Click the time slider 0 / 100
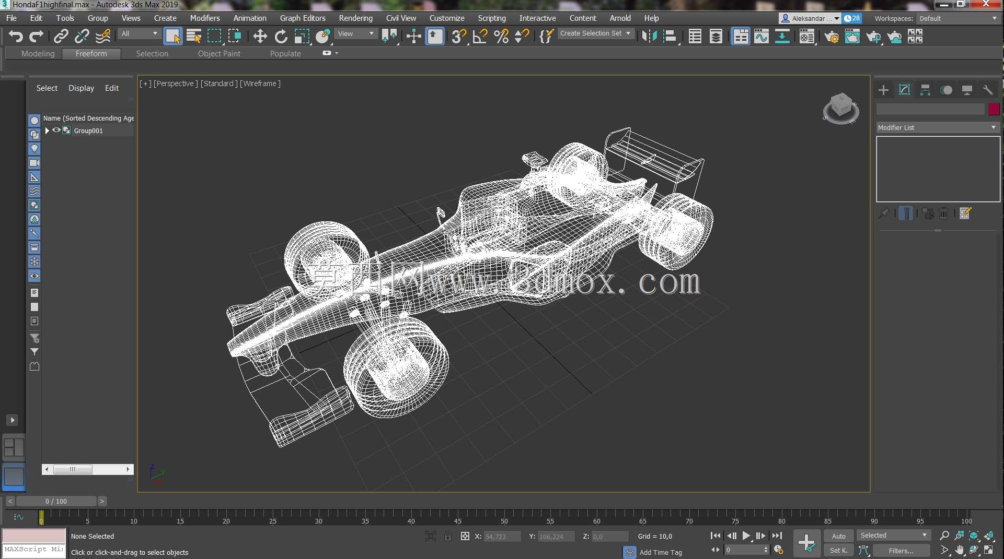The height and width of the screenshot is (559, 1004). click(56, 501)
